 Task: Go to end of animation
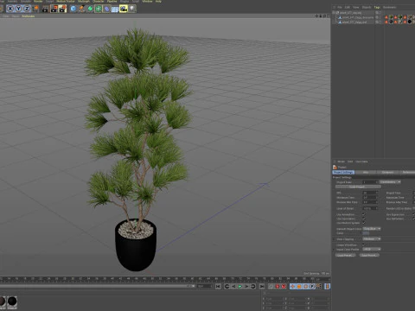pos(262,286)
